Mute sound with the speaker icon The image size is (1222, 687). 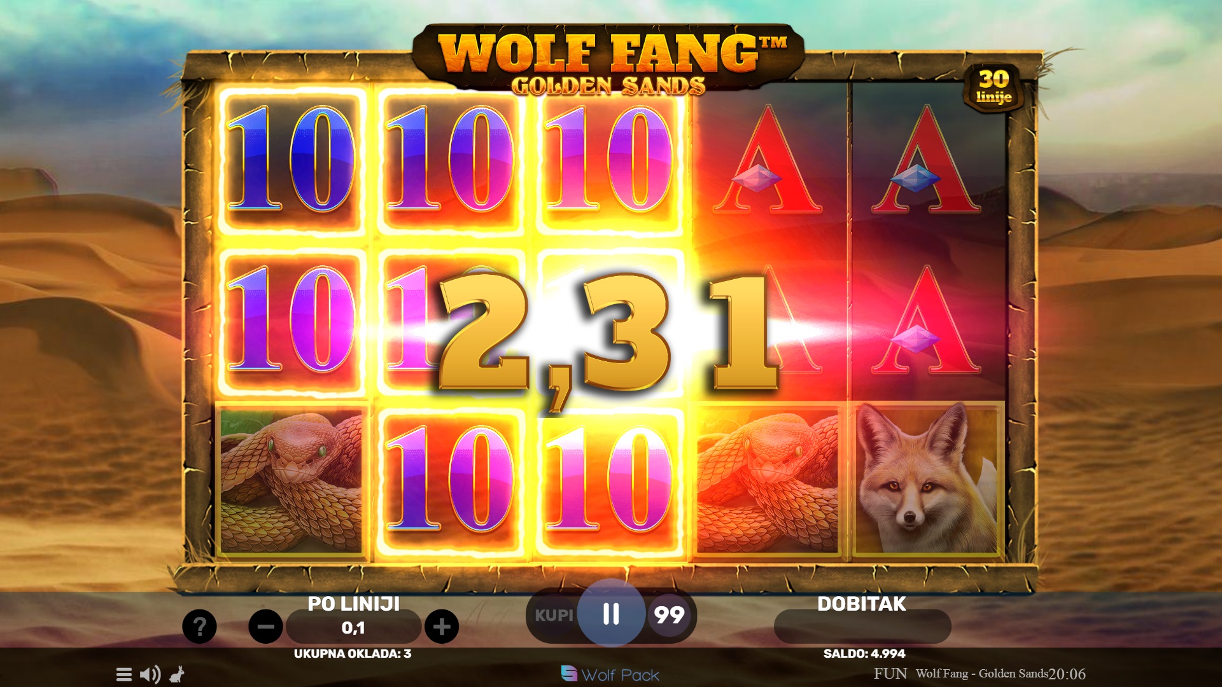pos(150,674)
